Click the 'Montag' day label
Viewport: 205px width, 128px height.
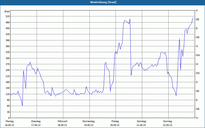pos(9,121)
